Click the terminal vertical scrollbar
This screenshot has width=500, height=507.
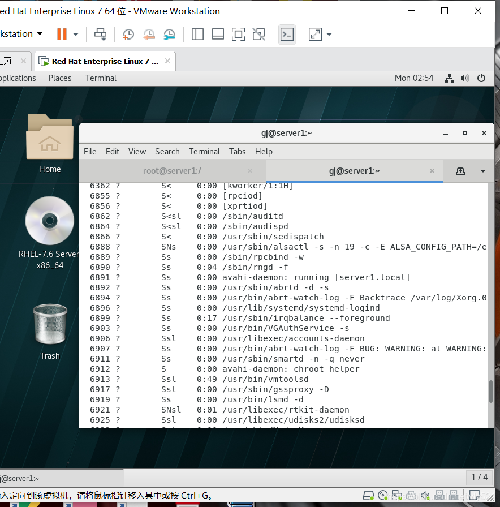490,391
